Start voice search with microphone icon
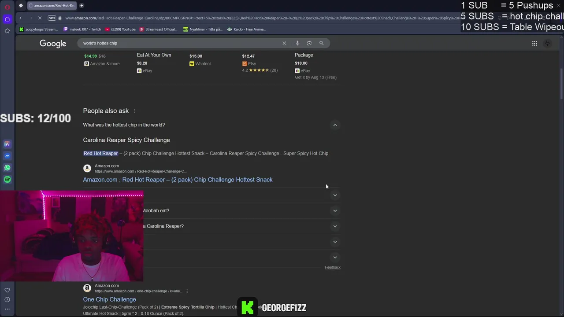 (x=297, y=43)
